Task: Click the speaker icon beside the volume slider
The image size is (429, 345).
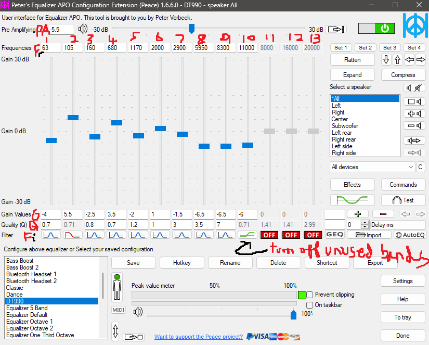Action: pos(138,312)
